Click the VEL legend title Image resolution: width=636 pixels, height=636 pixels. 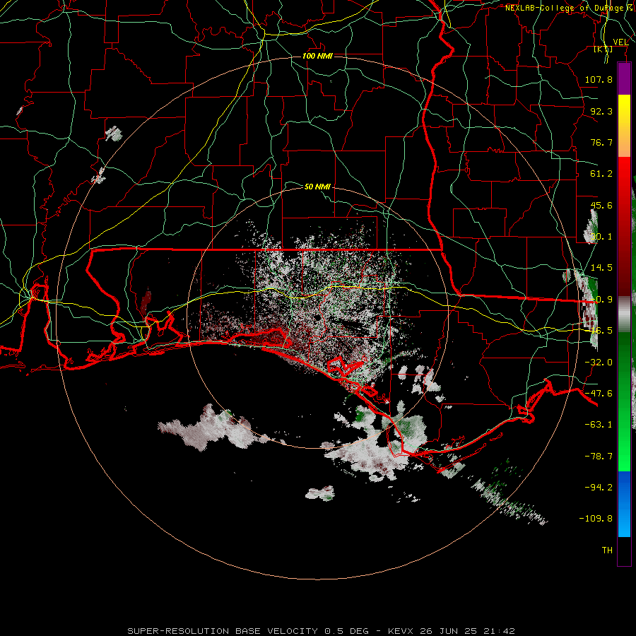click(620, 42)
